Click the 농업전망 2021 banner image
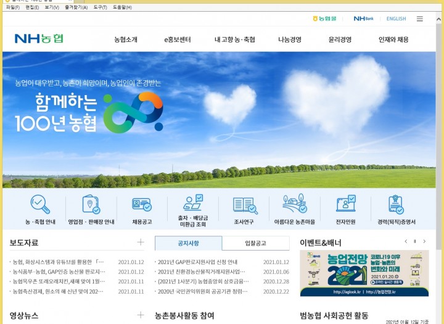Image resolution: width=444 pixels, height=324 pixels. (364, 273)
